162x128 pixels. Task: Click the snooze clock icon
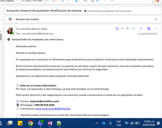click(68, 1)
